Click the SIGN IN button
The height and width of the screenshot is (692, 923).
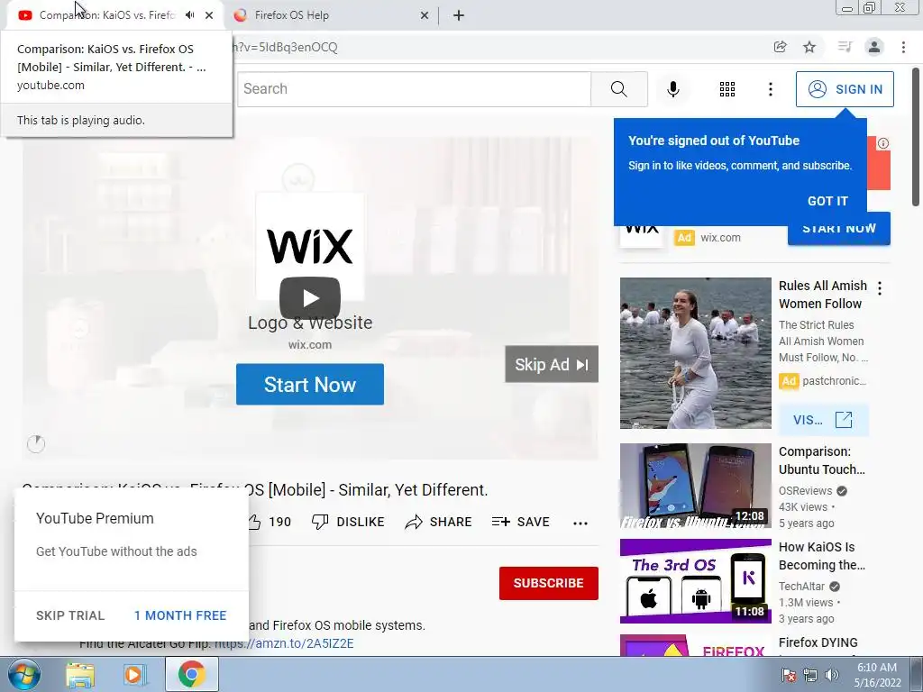(845, 89)
